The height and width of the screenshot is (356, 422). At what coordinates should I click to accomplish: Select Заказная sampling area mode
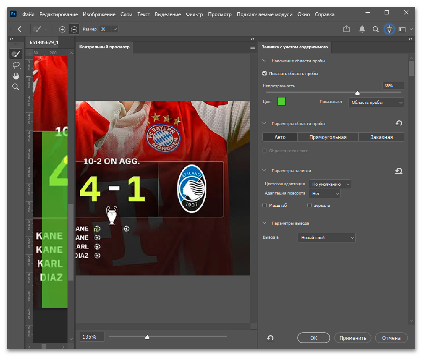pos(381,137)
